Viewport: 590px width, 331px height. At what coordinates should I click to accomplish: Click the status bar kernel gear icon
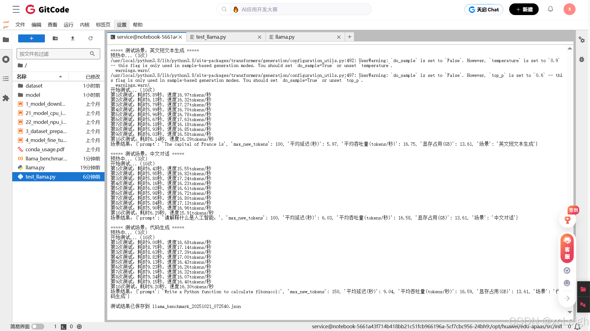(79, 327)
